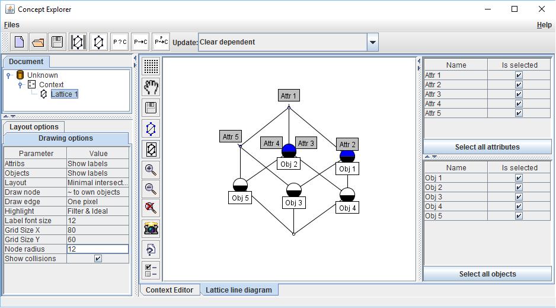556x308 pixels.
Task: Open the Layout options tab
Action: point(34,126)
